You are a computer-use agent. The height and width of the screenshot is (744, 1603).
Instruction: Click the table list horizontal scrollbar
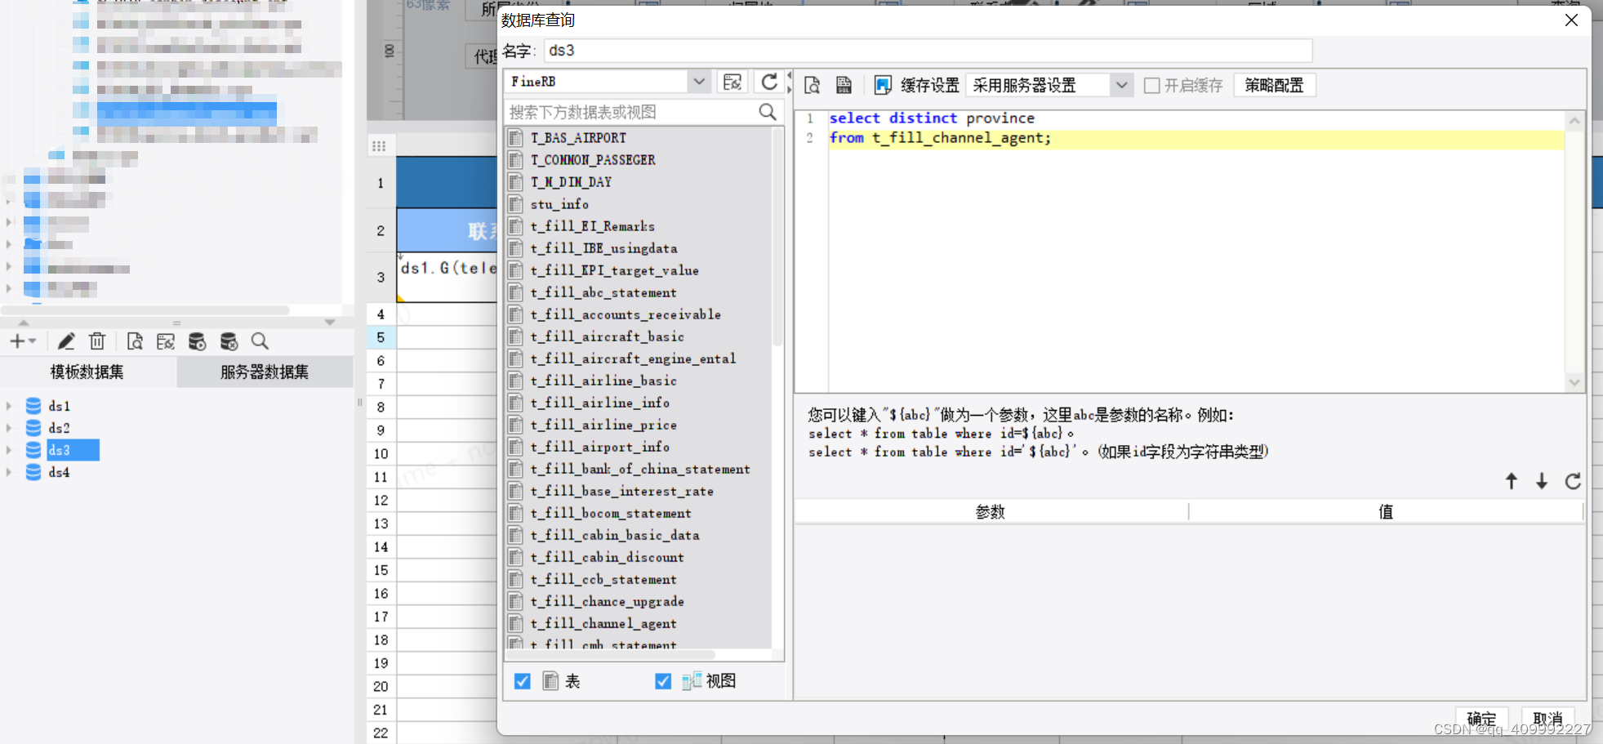[611, 654]
